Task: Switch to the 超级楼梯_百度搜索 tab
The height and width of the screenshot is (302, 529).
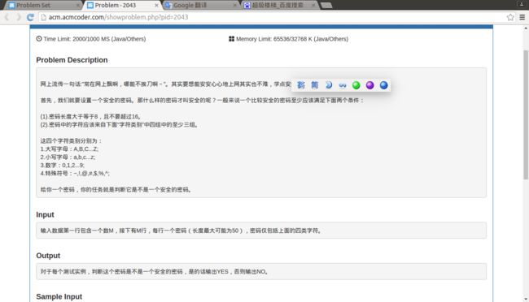Action: (280, 5)
